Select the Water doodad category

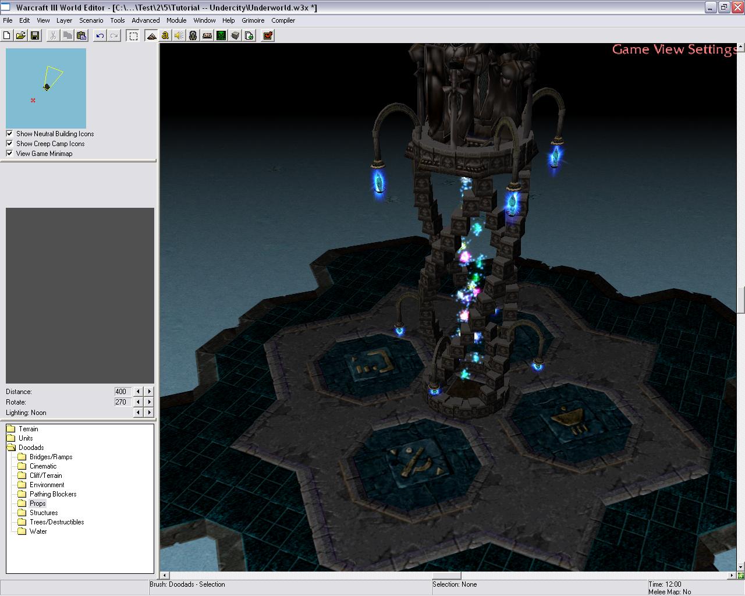point(38,531)
